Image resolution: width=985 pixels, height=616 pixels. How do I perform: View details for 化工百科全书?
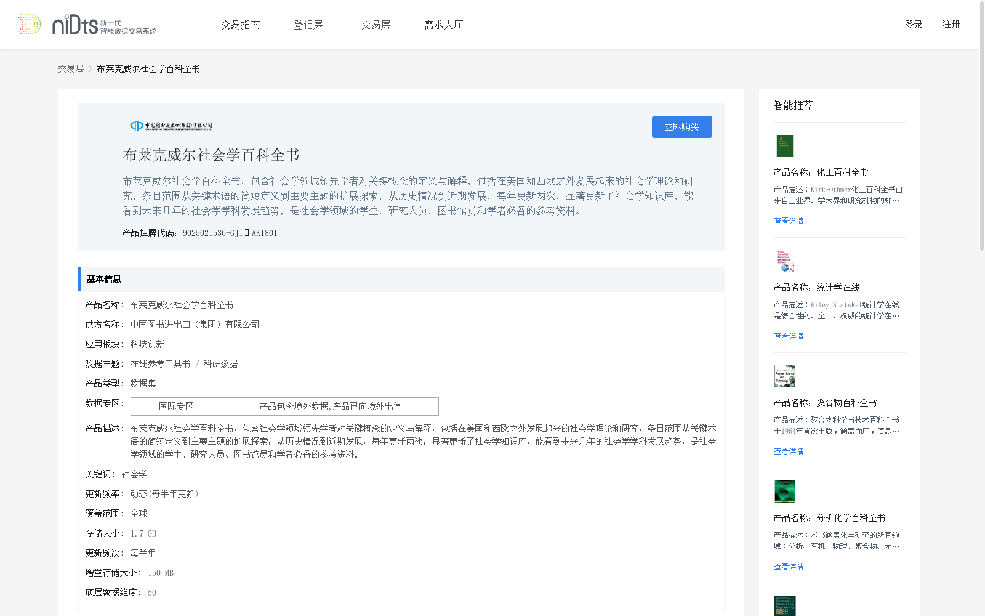pos(789,221)
